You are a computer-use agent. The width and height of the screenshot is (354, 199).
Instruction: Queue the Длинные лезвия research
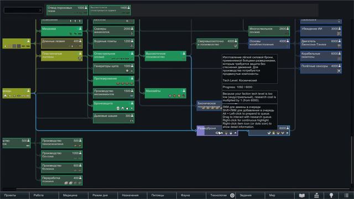(61, 44)
